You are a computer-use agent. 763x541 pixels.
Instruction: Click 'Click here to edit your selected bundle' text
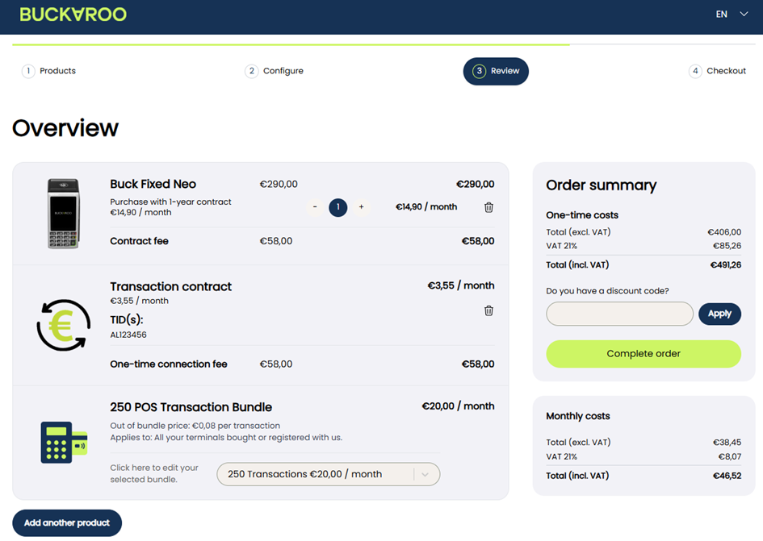(x=154, y=473)
